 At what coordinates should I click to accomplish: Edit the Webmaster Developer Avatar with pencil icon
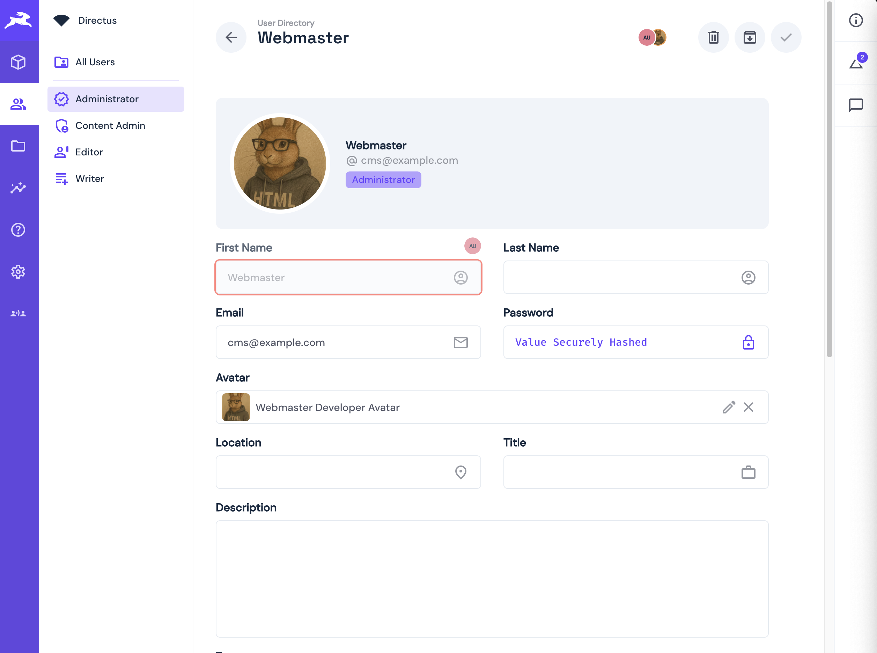point(729,407)
